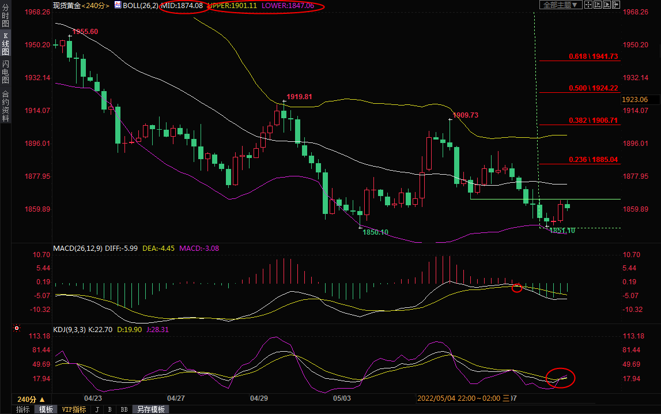Toggle the J indicator button
Image resolution: width=661 pixels, height=414 pixels.
97,409
